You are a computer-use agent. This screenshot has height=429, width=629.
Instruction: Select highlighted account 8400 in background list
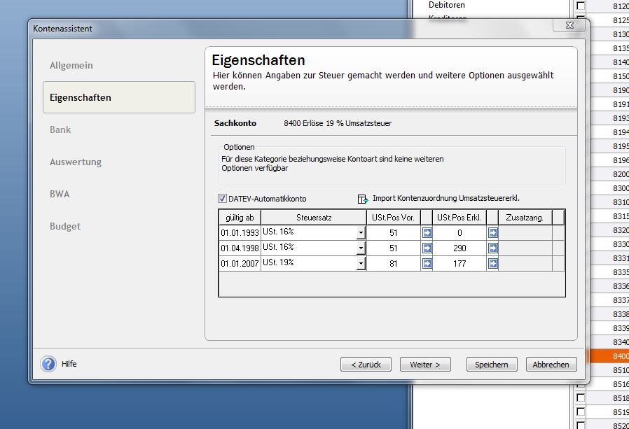coord(609,356)
